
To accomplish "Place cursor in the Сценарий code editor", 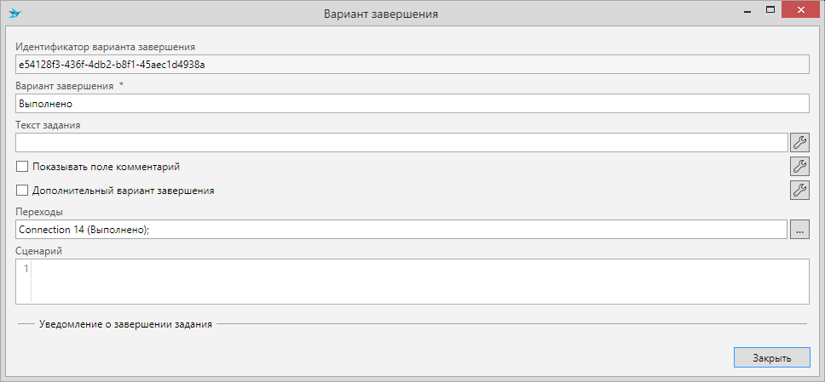I will coord(418,281).
